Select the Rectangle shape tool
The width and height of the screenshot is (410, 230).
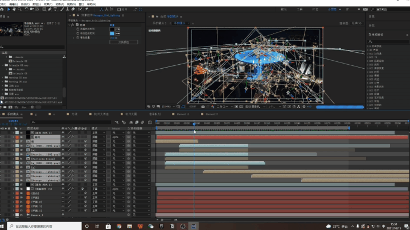44,9
